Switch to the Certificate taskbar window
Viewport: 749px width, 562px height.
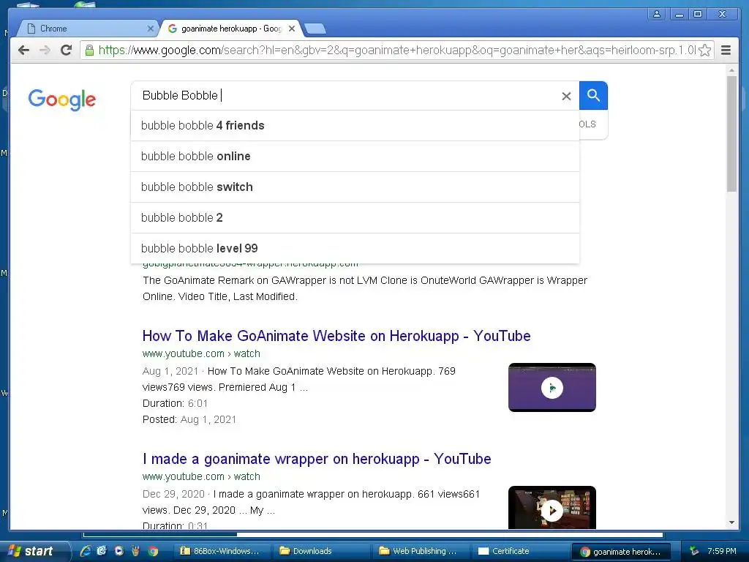(520, 551)
